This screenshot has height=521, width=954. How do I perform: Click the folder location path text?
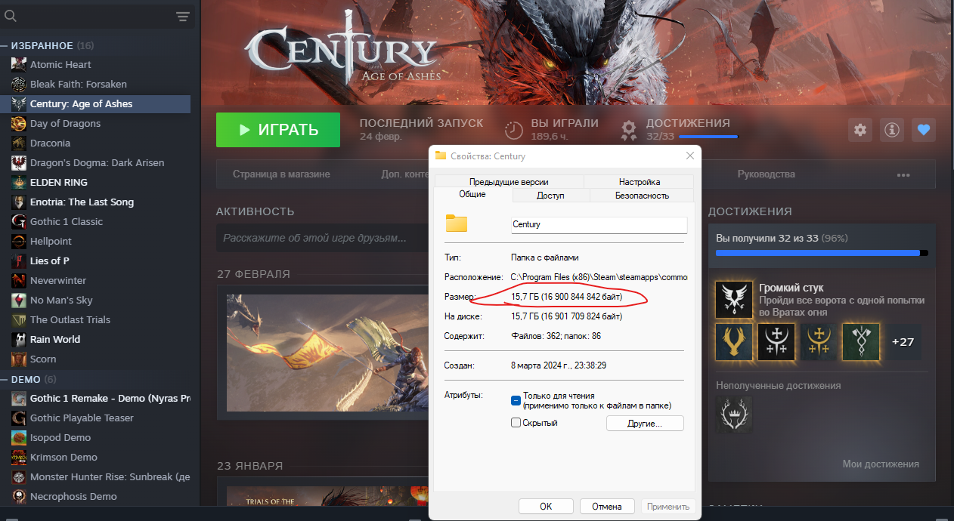click(x=599, y=277)
